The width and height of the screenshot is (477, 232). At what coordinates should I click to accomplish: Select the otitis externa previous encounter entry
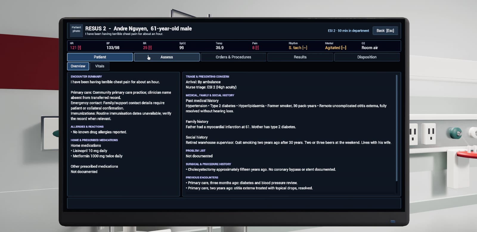pyautogui.click(x=249, y=188)
